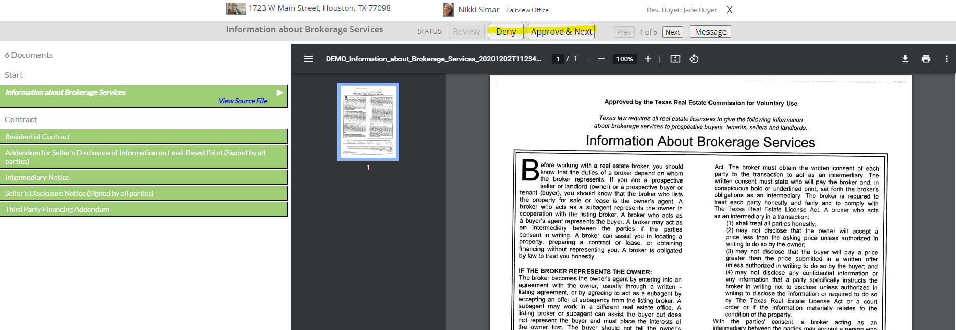This screenshot has height=330, width=956.
Task: Click the arrow on Information about Brokerage Services row
Action: pyautogui.click(x=280, y=93)
